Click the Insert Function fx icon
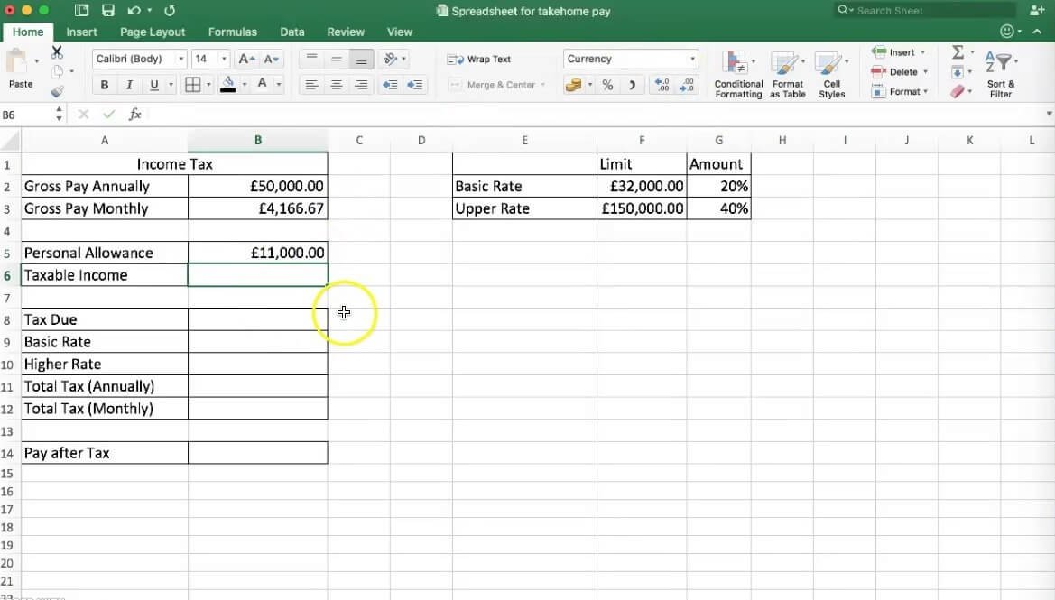The width and height of the screenshot is (1055, 600). 135,115
